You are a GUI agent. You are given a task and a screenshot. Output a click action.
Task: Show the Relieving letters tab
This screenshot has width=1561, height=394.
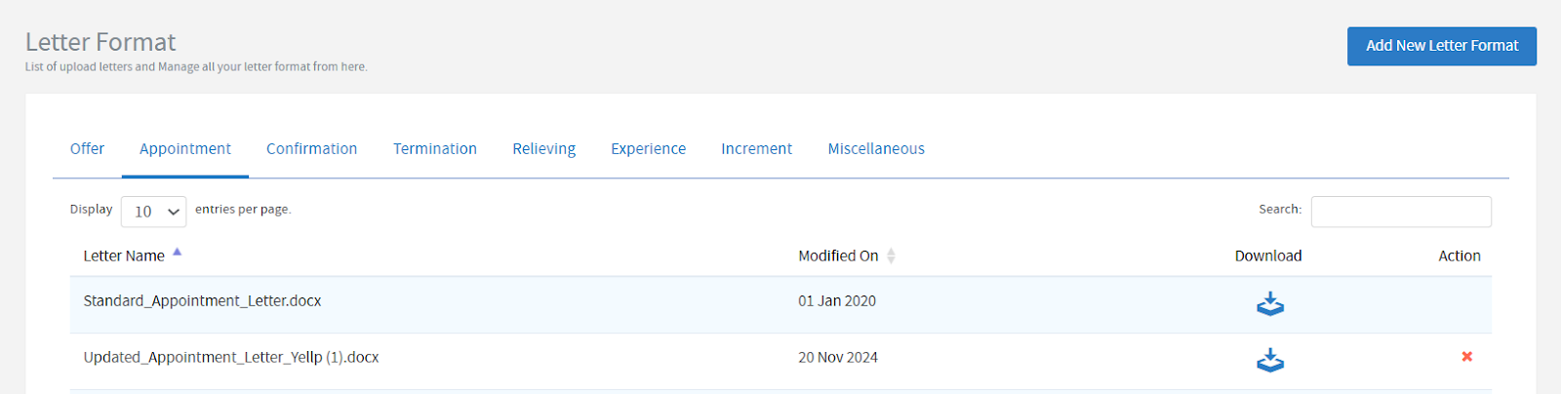tap(543, 149)
